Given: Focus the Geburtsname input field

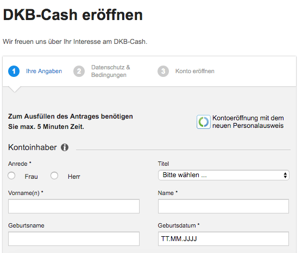Looking at the screenshot, I should [x=74, y=239].
